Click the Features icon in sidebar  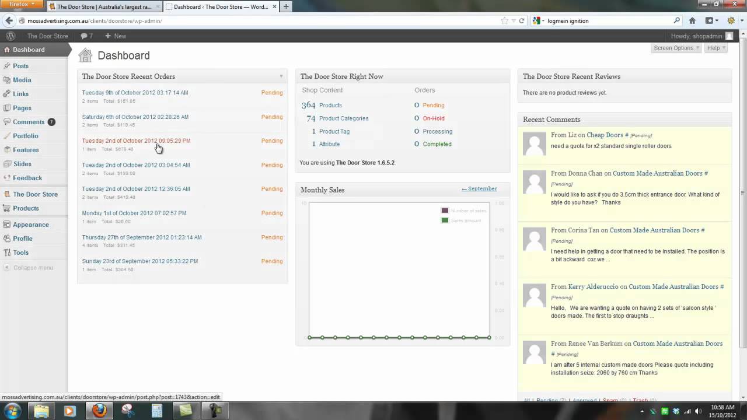6,150
